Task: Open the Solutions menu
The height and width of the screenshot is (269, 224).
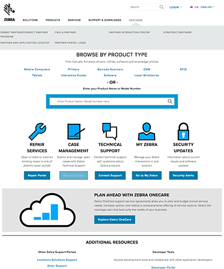Action: pyautogui.click(x=30, y=20)
